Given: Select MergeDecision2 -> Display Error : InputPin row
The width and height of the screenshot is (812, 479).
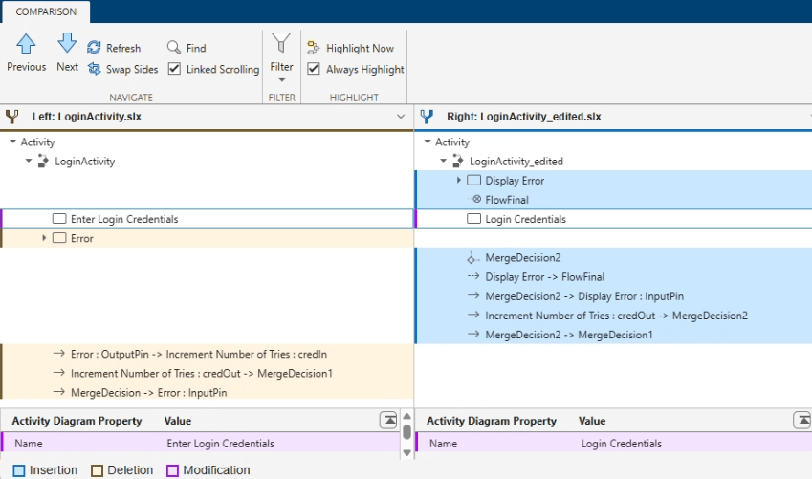Looking at the screenshot, I should (x=614, y=296).
